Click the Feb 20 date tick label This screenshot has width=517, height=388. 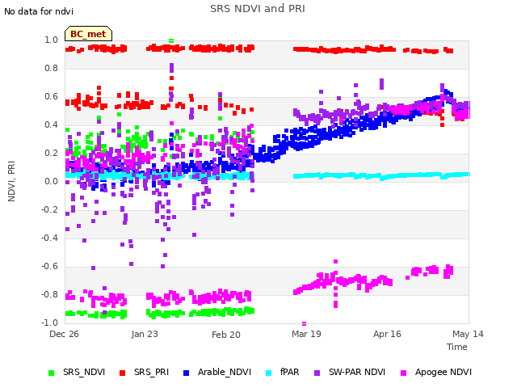[226, 335]
